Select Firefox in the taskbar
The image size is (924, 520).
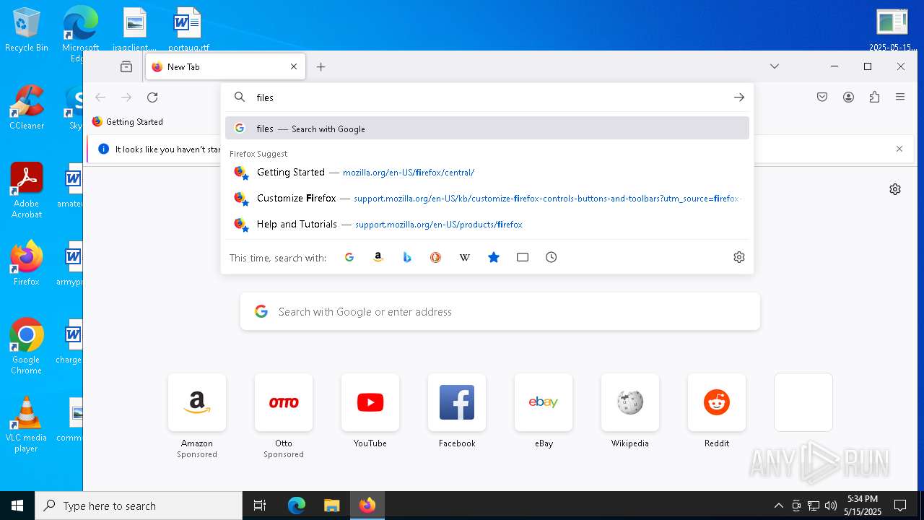point(367,506)
